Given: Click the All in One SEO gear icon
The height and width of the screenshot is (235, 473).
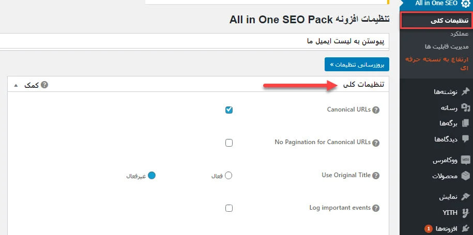Looking at the screenshot, I should pos(465,3).
